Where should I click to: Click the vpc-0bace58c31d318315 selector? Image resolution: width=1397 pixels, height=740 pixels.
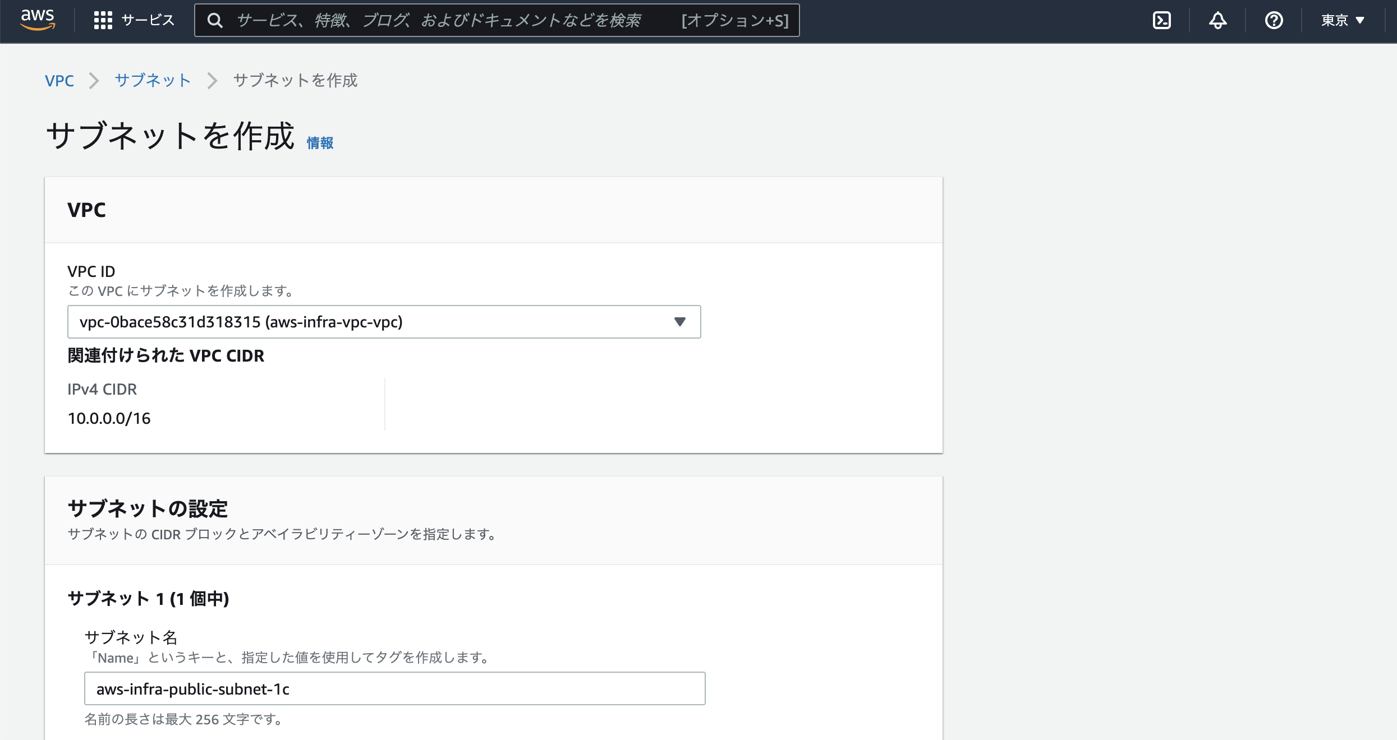[x=384, y=322]
